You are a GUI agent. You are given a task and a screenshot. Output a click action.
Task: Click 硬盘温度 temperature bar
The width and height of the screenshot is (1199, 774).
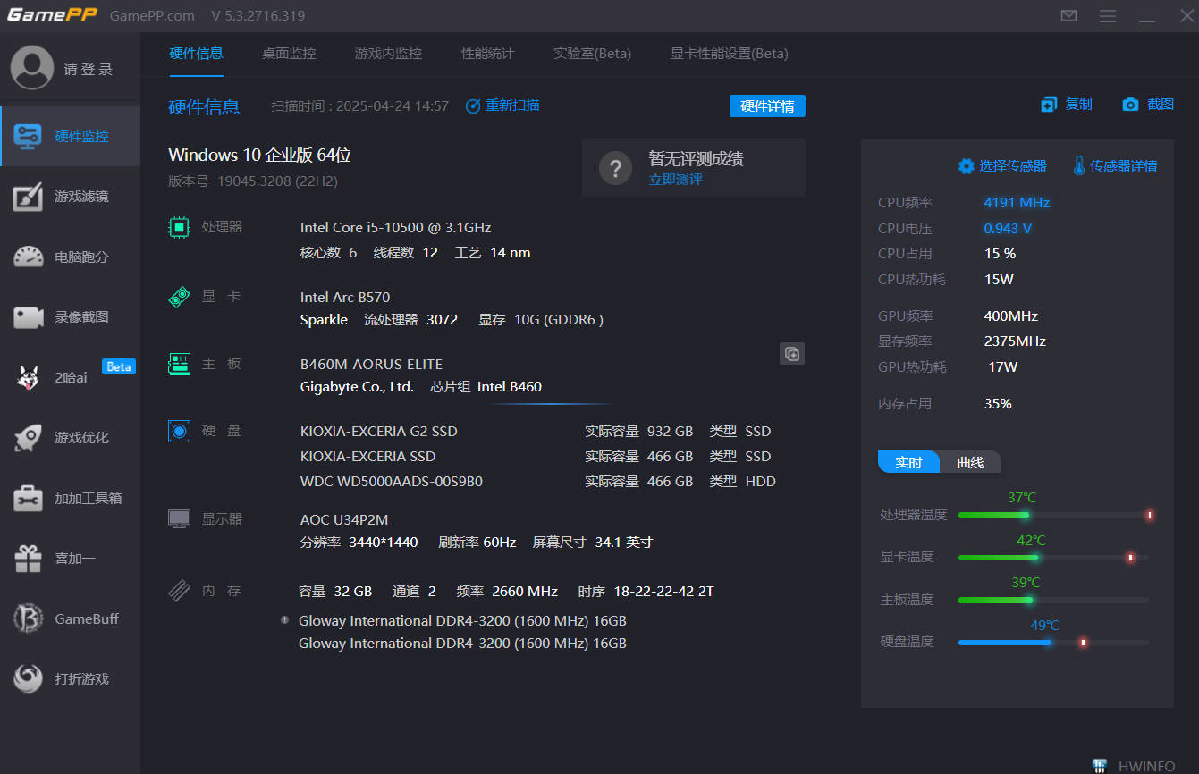click(1054, 643)
